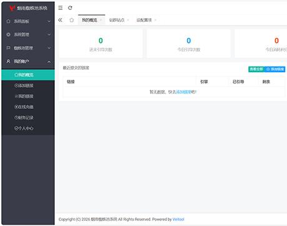The image size is (287, 226).
Task: Click the recent links panel heading
Action: (x=76, y=68)
